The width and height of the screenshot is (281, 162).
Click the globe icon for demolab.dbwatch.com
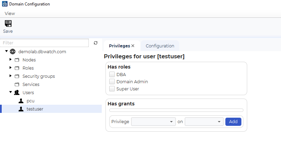13,51
